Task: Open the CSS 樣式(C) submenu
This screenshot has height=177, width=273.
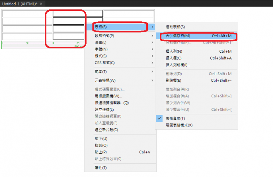Action: click(104, 63)
